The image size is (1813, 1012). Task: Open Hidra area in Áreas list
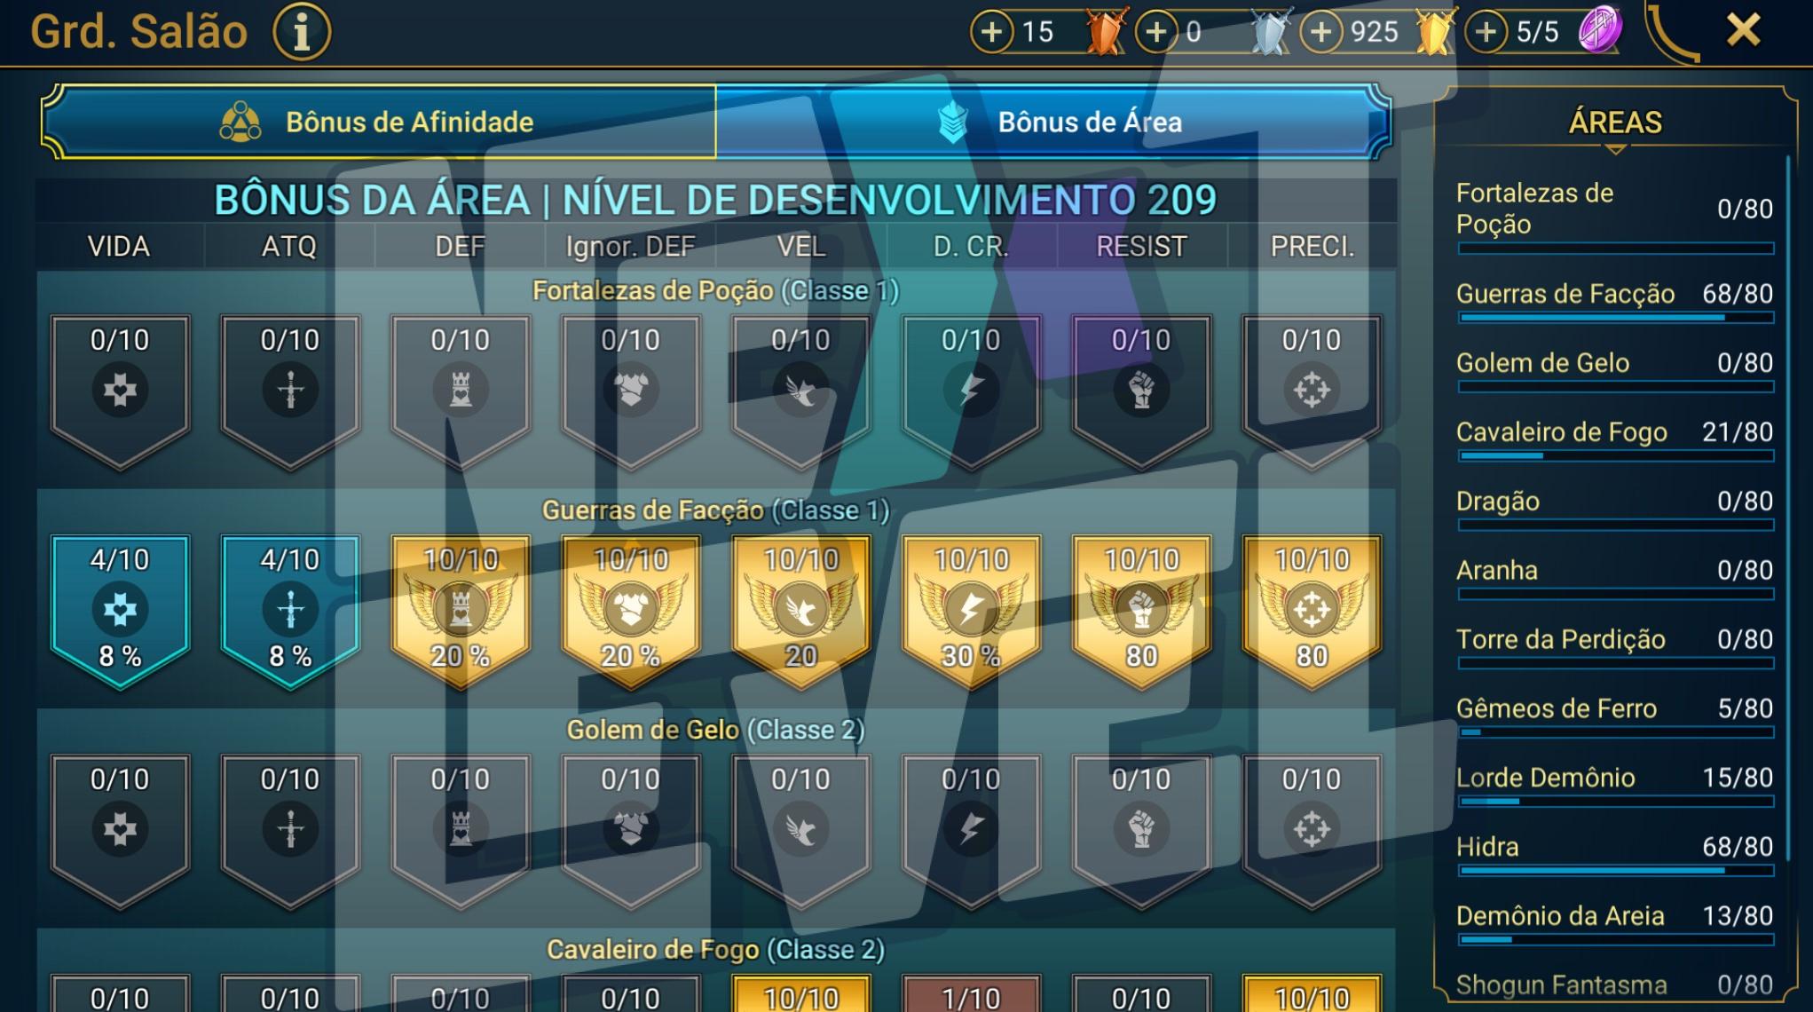(x=1614, y=854)
